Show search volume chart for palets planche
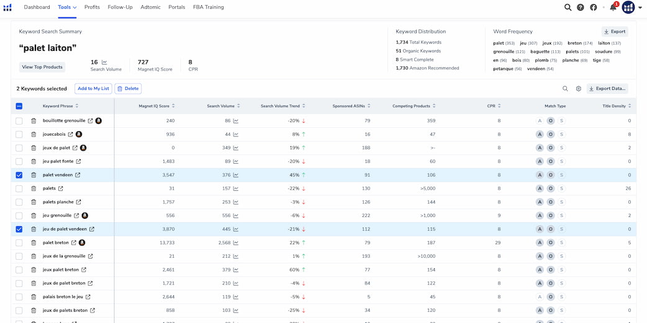Viewport: 647px width, 323px height. pyautogui.click(x=235, y=202)
